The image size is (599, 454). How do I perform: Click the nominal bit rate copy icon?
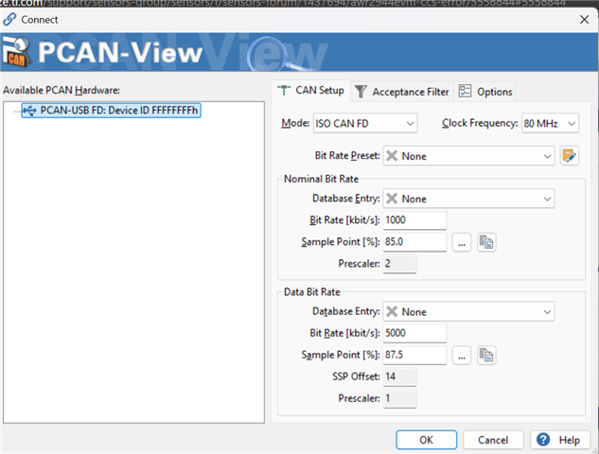point(486,242)
